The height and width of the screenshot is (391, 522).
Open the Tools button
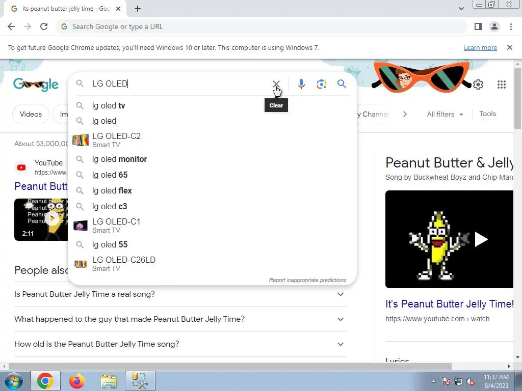487,114
